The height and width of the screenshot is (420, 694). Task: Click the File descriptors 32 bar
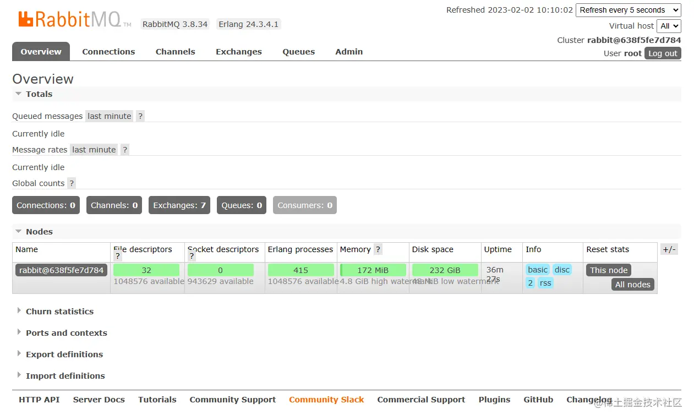(x=146, y=270)
